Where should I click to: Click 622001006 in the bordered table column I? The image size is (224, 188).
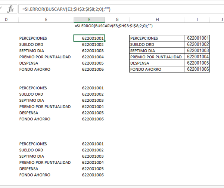(x=198, y=69)
